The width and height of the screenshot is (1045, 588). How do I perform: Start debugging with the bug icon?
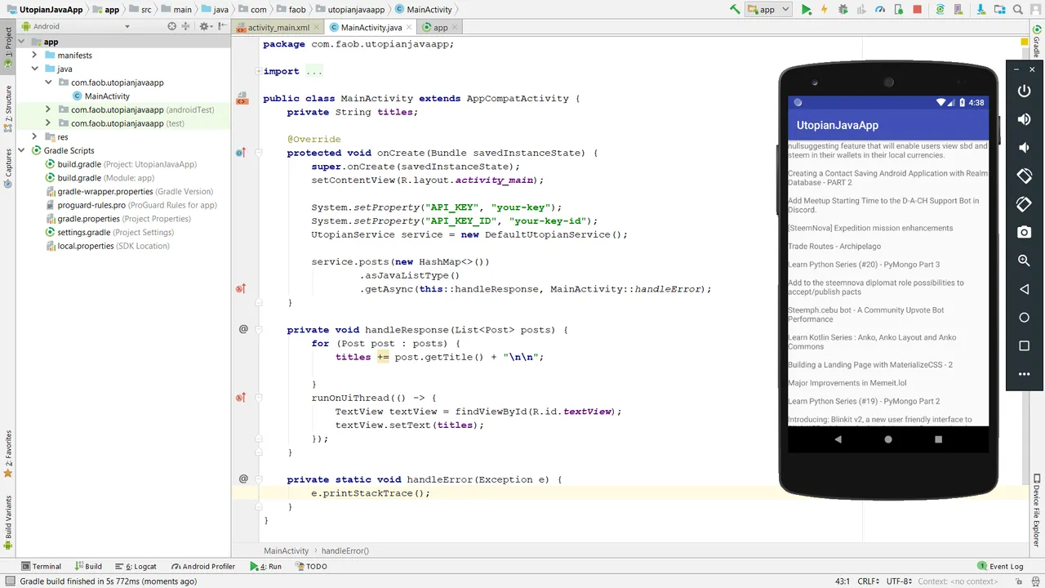(843, 9)
